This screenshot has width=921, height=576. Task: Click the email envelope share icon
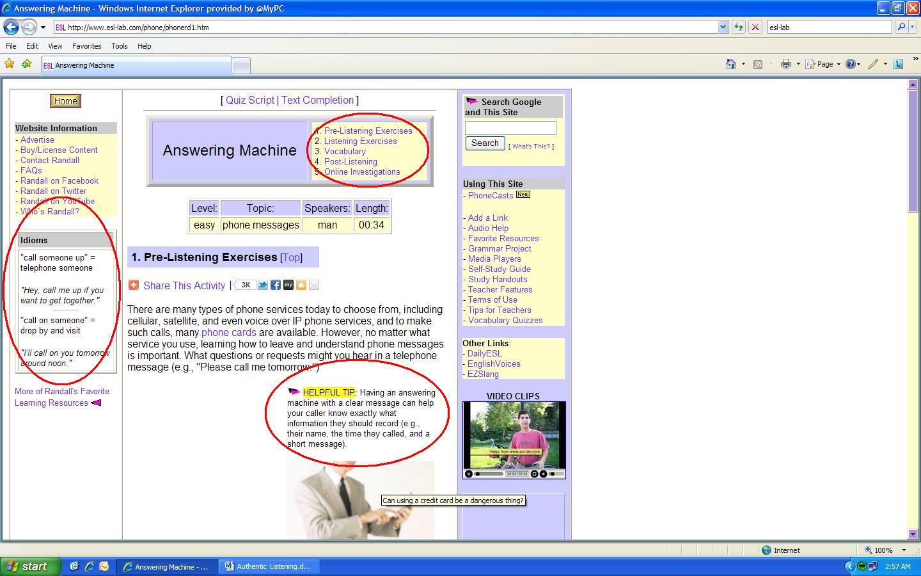point(314,285)
